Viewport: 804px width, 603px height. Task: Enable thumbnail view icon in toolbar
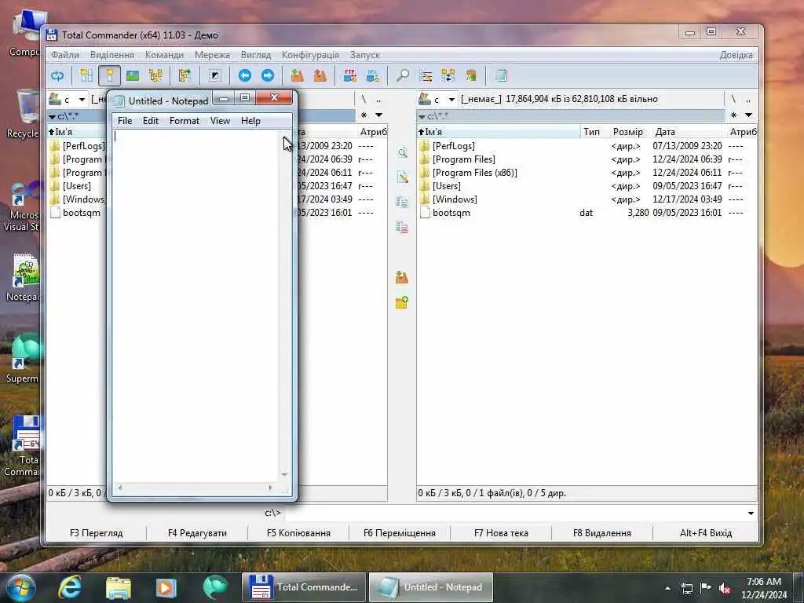(x=132, y=76)
